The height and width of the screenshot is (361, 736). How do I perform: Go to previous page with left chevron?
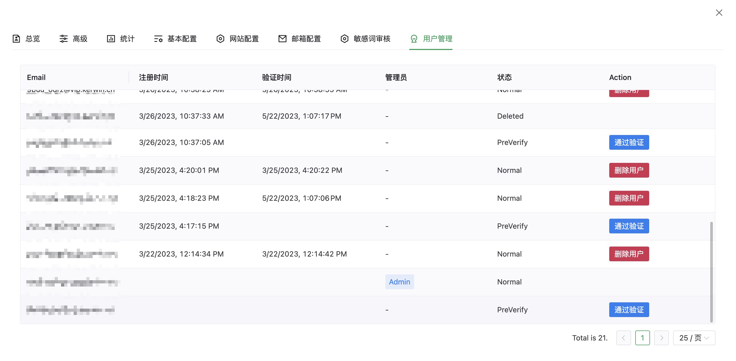(623, 338)
